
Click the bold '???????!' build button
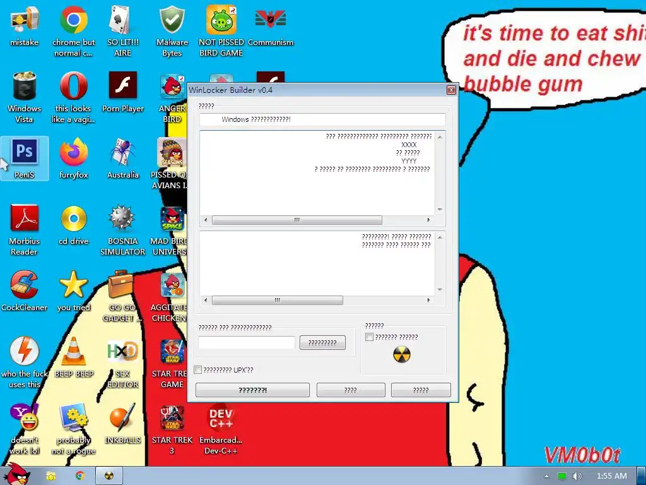(x=252, y=390)
